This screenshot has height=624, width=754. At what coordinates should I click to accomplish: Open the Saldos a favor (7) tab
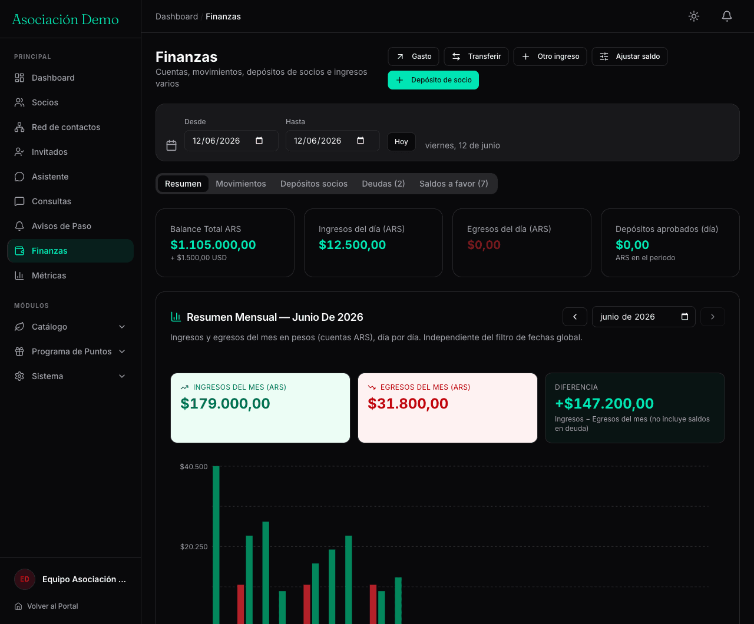tap(454, 184)
